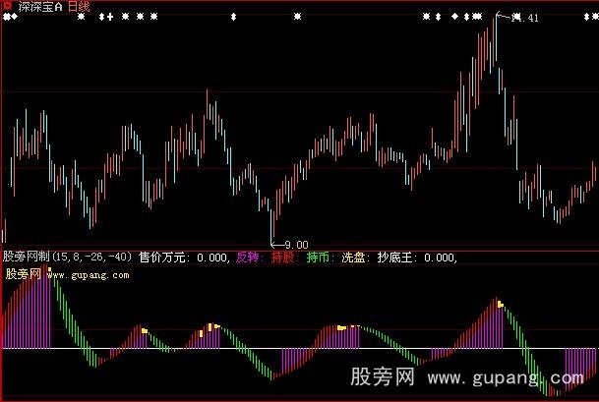Select the purple 反转 indicator label
Screen dimensions: 599x402
[x=249, y=258]
